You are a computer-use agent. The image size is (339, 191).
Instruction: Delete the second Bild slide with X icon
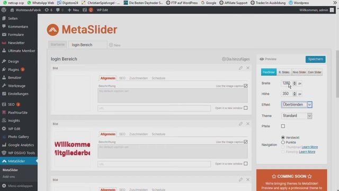[248, 124]
